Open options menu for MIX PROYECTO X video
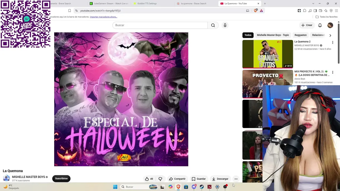The height and width of the screenshot is (191, 340). (333, 72)
